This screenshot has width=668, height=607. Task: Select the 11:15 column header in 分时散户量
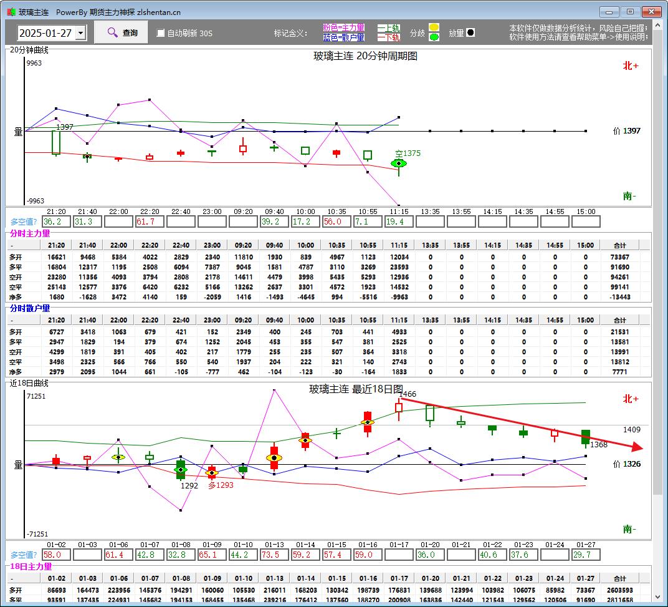click(x=399, y=320)
